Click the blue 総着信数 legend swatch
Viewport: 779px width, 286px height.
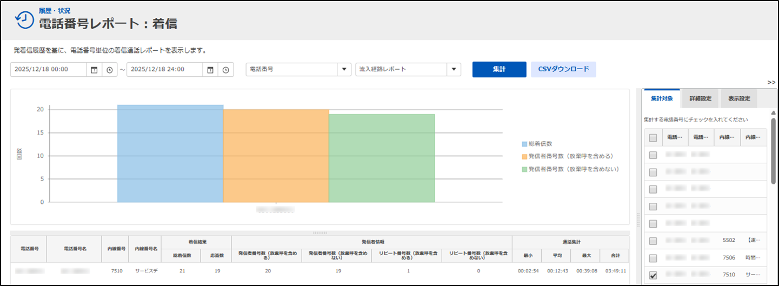524,144
